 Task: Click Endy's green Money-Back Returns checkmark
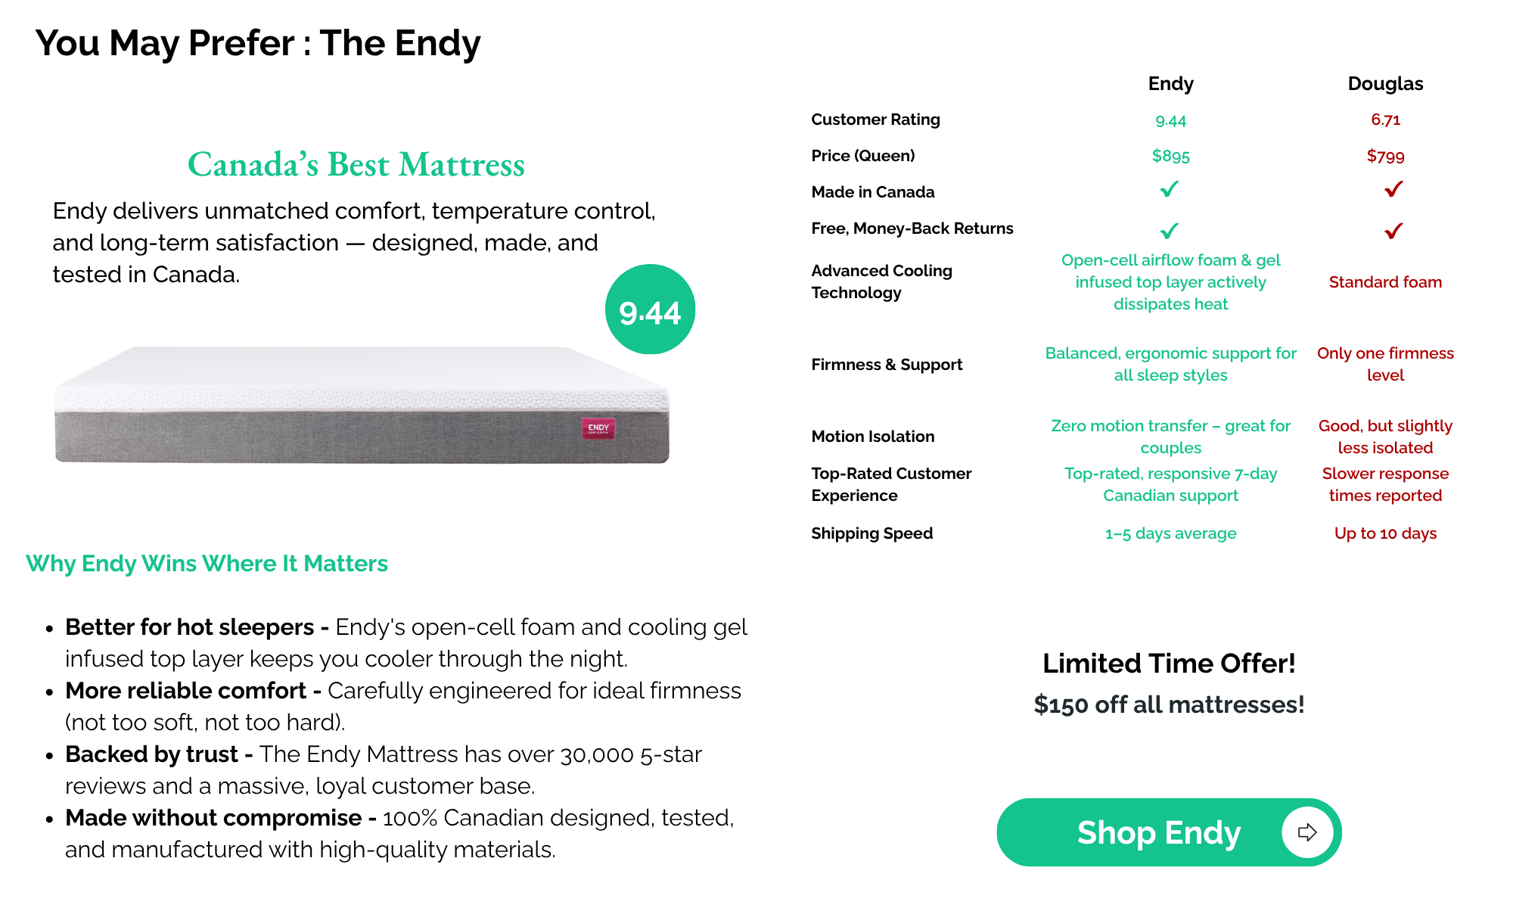[1170, 231]
